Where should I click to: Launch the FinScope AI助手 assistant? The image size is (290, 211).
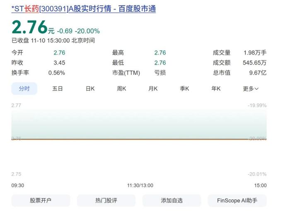[237, 200]
